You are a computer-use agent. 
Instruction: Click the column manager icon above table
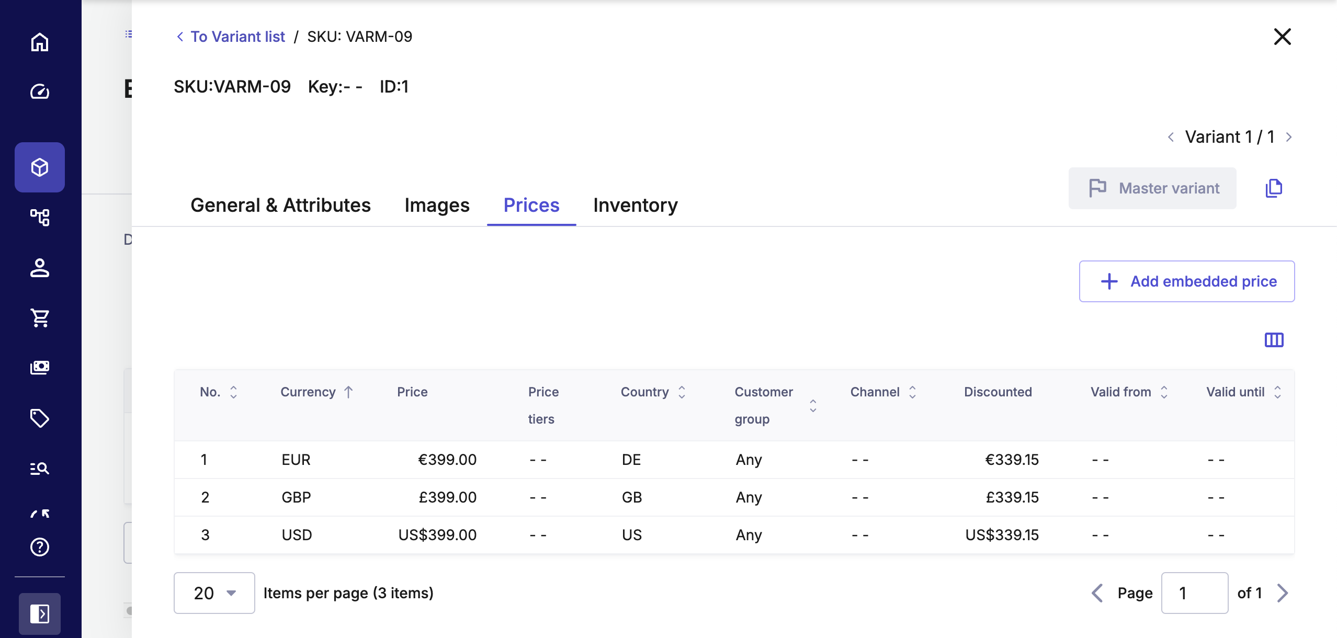pyautogui.click(x=1274, y=340)
